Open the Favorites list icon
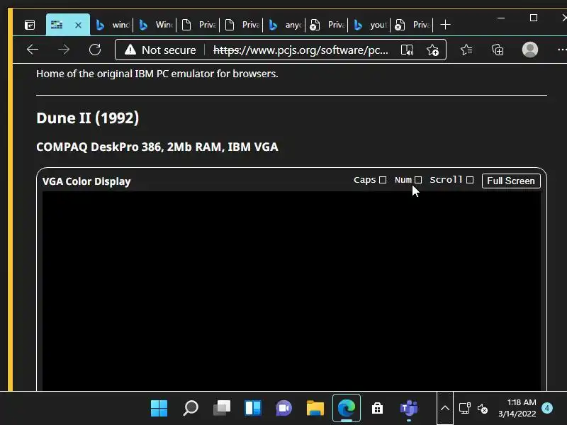 [x=466, y=50]
